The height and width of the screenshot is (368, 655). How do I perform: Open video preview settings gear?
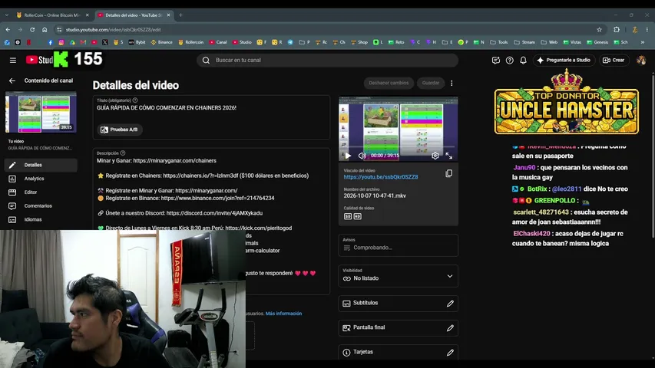(435, 156)
